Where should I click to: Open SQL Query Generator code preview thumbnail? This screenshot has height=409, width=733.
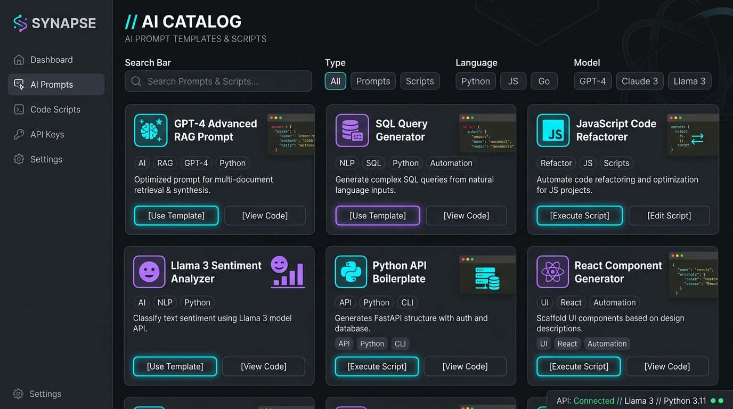[487, 133]
